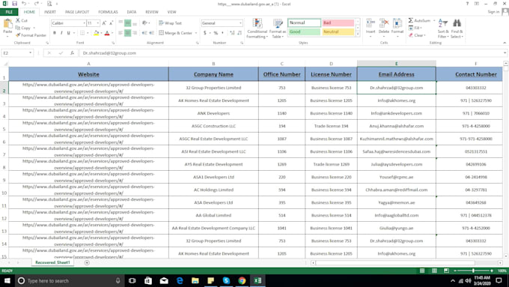This screenshot has height=287, width=509.
Task: Click the Wrap Text button
Action: (170, 23)
